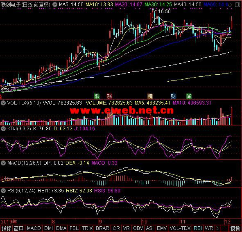Select the VR indicator tab
The image size is (242, 232).
(127, 228)
